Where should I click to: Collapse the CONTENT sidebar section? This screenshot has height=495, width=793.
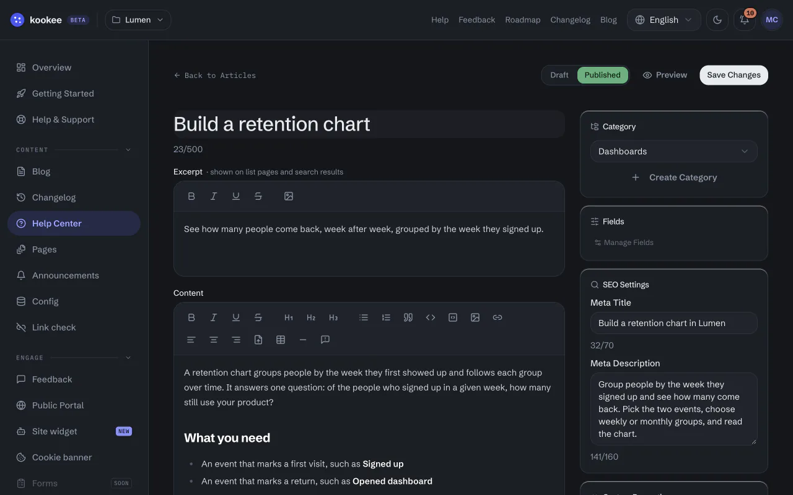coord(128,150)
